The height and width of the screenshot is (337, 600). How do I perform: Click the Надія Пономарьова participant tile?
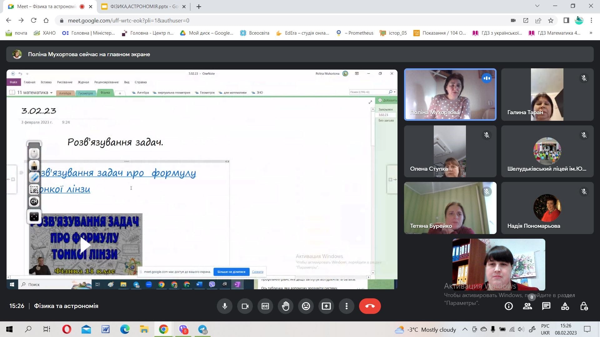[547, 208]
